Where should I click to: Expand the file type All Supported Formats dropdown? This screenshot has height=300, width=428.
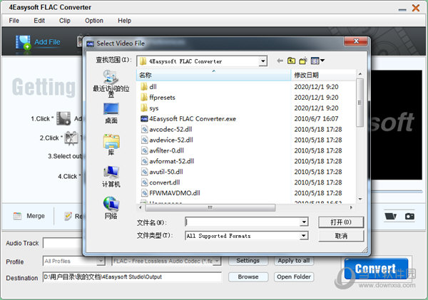304,236
